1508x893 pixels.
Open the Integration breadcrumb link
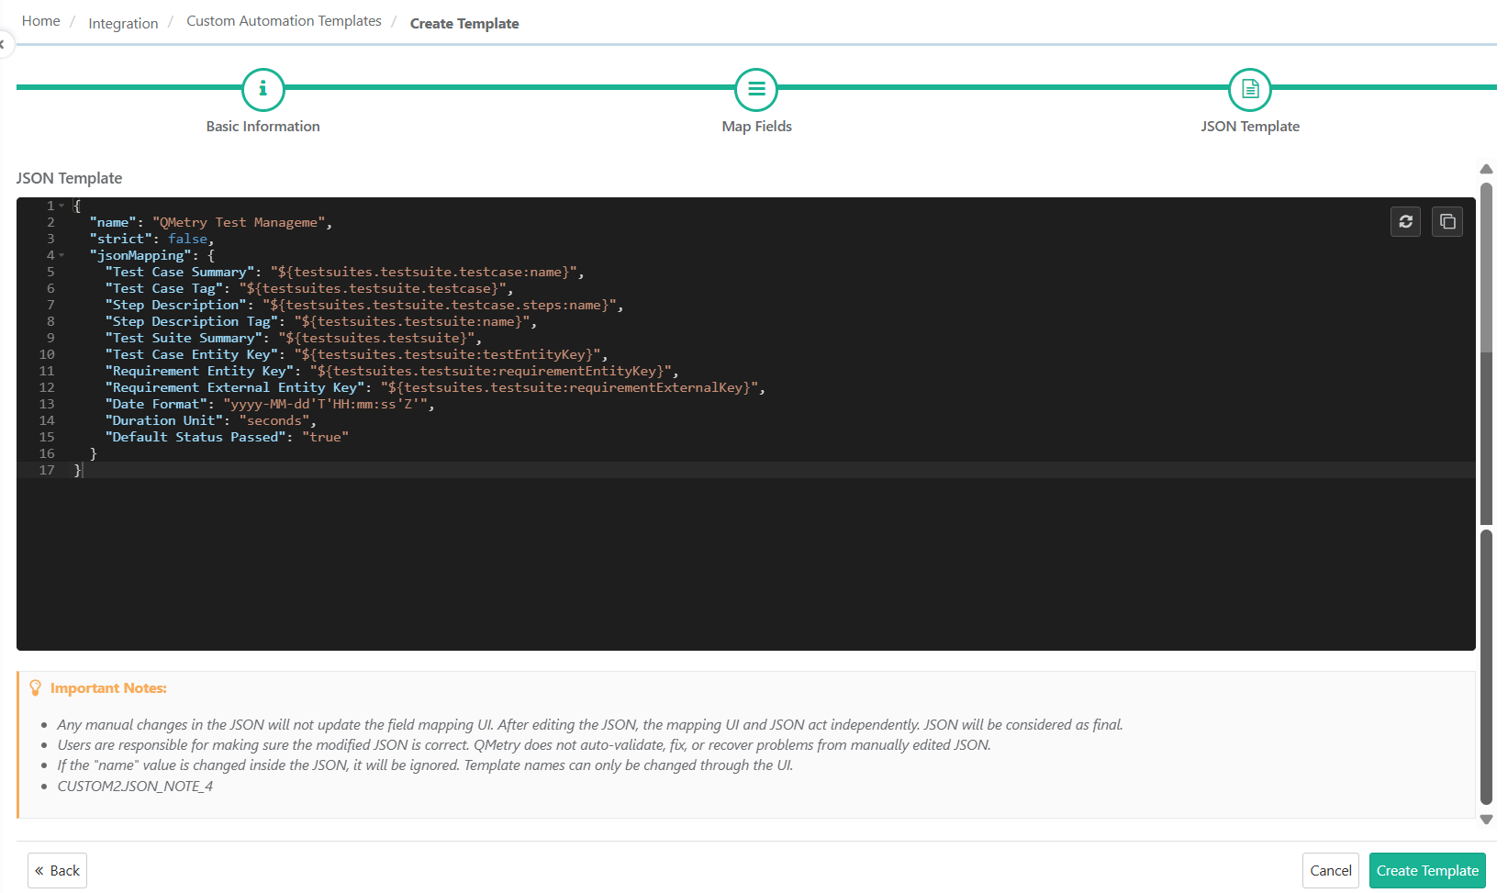point(123,23)
